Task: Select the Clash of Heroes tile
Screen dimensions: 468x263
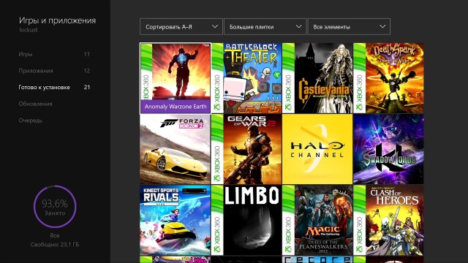Action: point(388,220)
